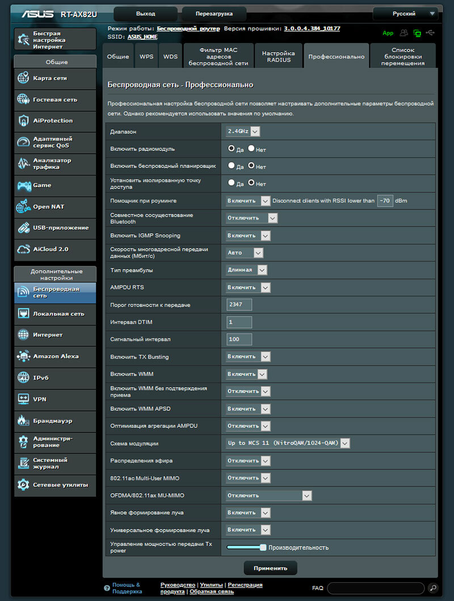
Task: Click the Перезагрузка reboot button
Action: point(214,14)
